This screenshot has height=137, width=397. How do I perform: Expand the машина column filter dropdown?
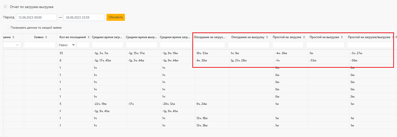[17, 45]
